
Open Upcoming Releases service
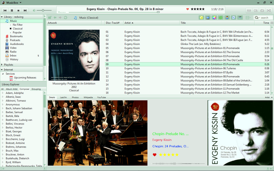(25, 78)
